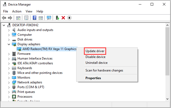Click the Update device driver toolbar icon

click(57, 18)
